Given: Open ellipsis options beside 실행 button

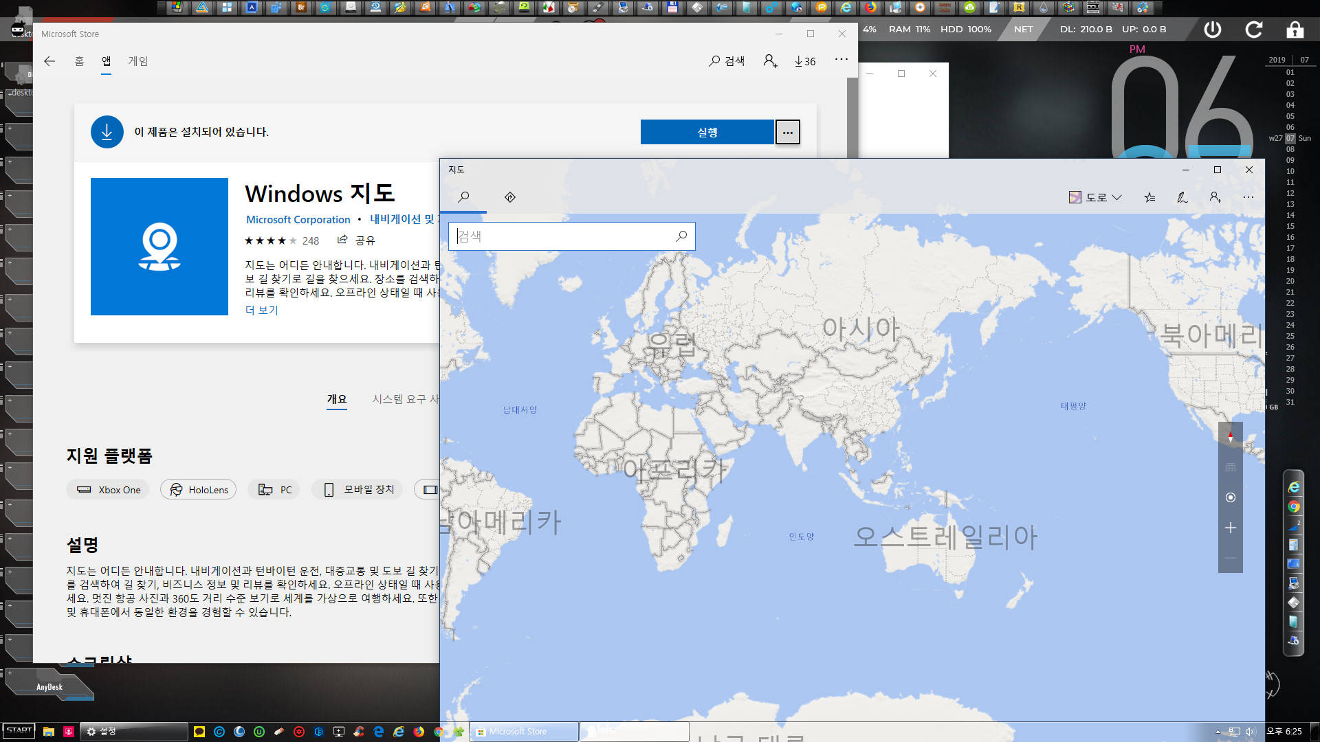Looking at the screenshot, I should point(788,132).
